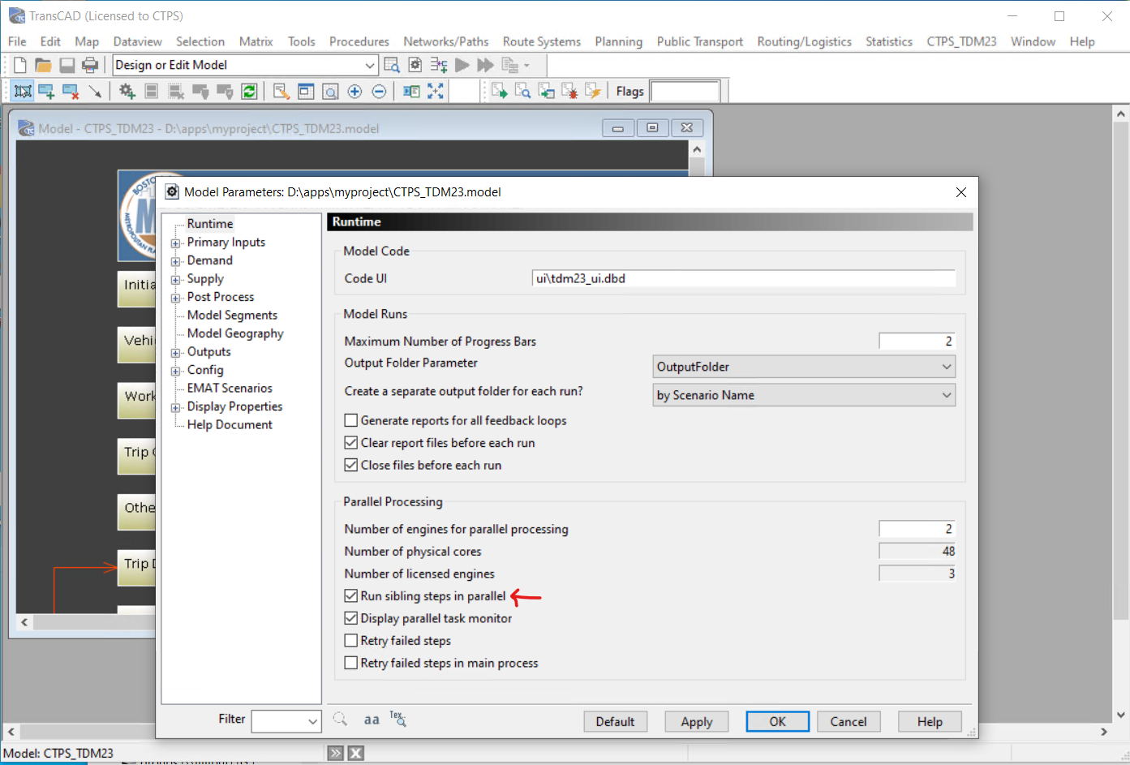1130x765 pixels.
Task: Click the Print icon in the toolbar
Action: pos(90,66)
